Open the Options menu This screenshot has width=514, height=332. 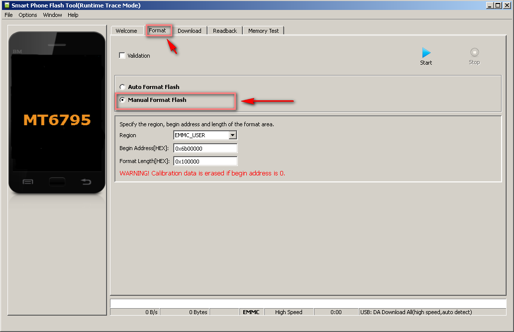pyautogui.click(x=28, y=15)
